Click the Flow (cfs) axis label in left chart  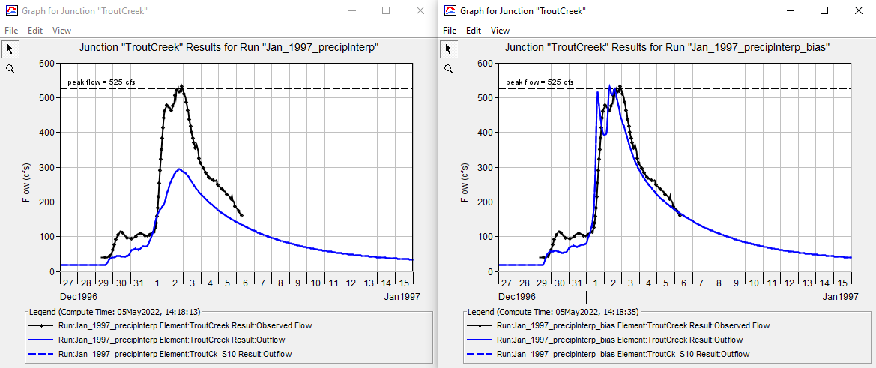(25, 181)
